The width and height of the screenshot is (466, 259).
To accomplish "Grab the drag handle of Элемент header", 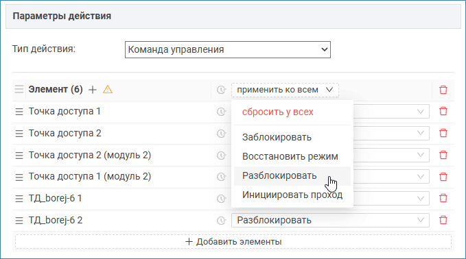I will tap(19, 89).
